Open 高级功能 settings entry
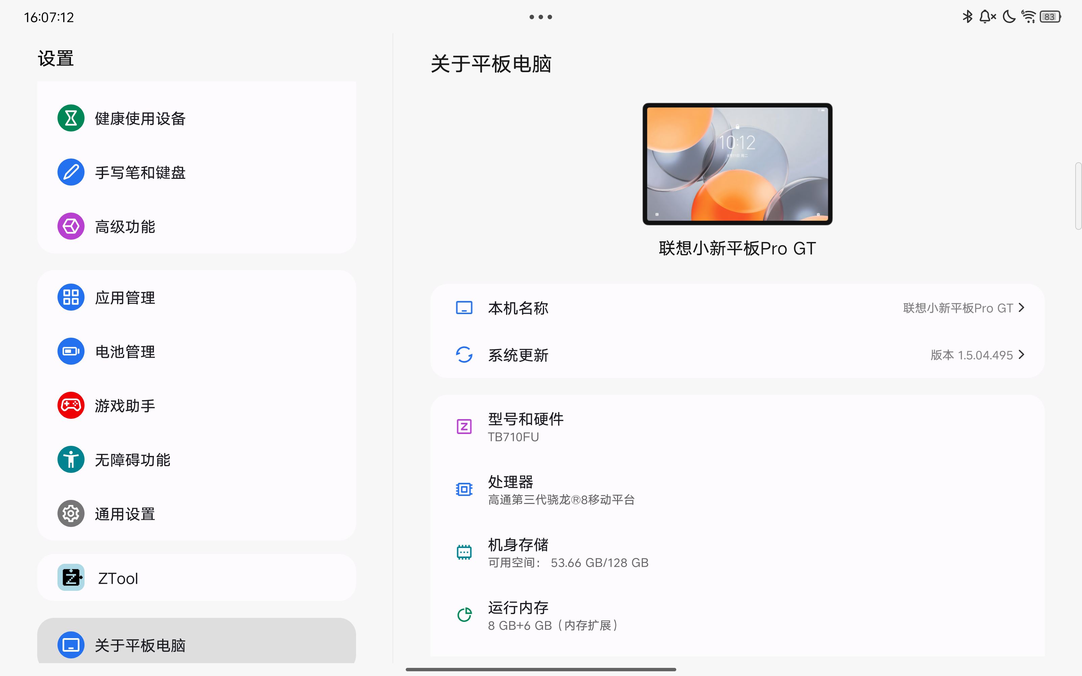1082x676 pixels. point(197,226)
